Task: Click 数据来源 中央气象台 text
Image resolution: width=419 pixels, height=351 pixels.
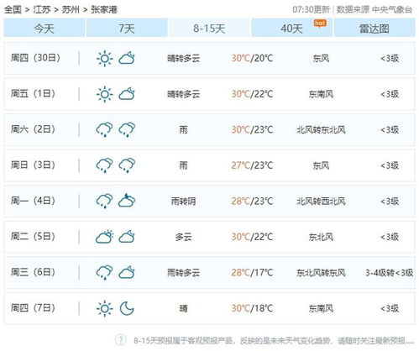Action: coord(374,9)
